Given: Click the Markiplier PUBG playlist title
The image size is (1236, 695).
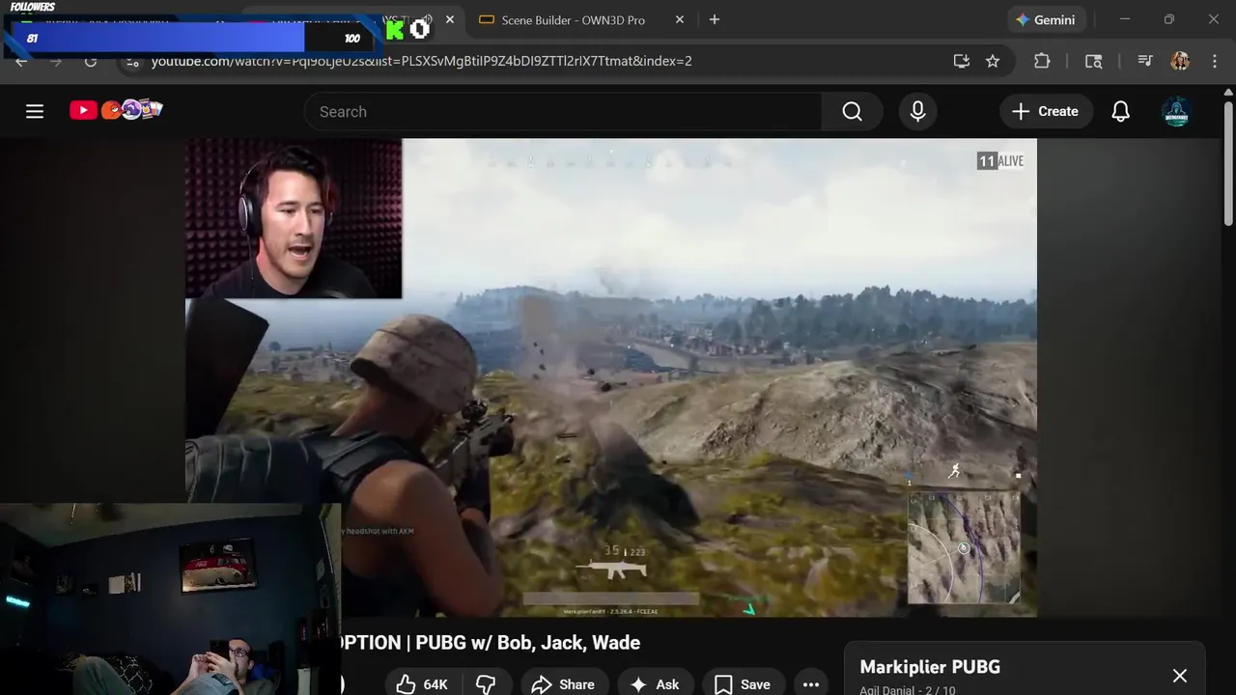Looking at the screenshot, I should tap(930, 667).
